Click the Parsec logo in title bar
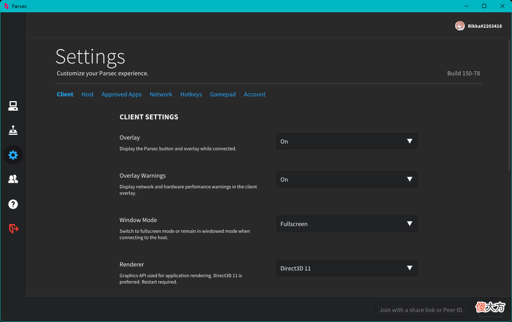 [6, 6]
